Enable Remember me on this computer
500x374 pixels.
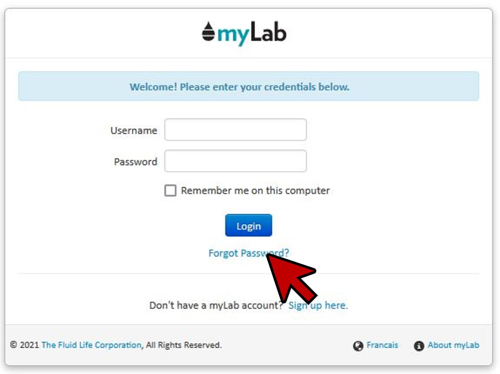(170, 190)
